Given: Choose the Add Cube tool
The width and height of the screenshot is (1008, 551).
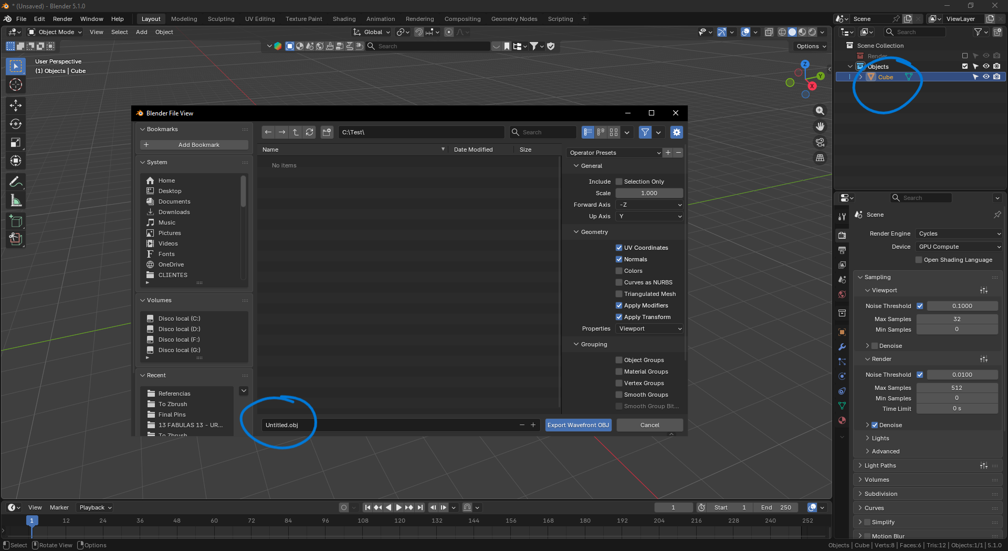Looking at the screenshot, I should [x=16, y=221].
